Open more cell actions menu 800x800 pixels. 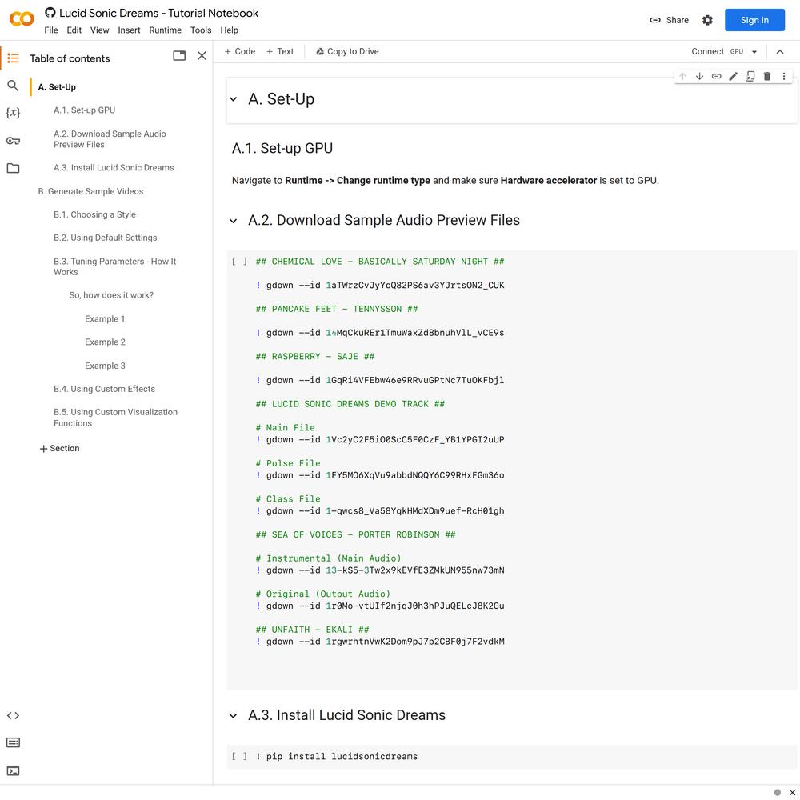tap(784, 76)
